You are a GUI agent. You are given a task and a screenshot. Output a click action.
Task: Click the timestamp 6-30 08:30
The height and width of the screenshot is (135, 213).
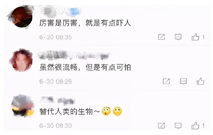pos(56,126)
